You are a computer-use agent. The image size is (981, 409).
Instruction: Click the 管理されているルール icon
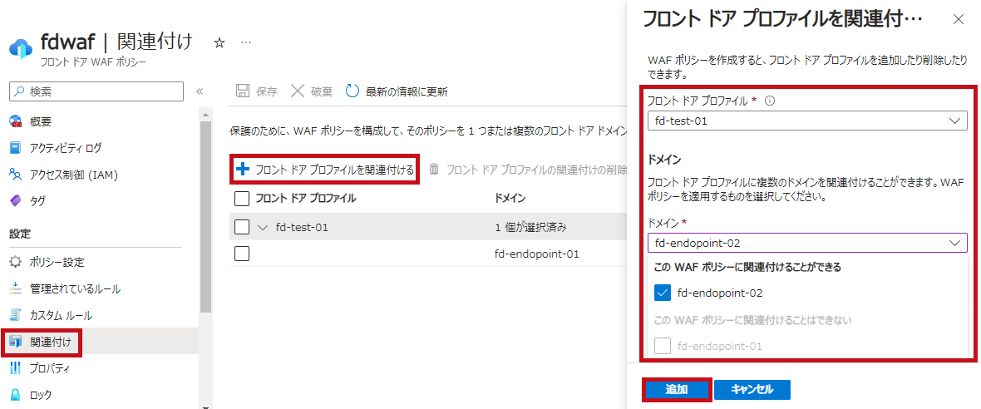click(x=16, y=288)
